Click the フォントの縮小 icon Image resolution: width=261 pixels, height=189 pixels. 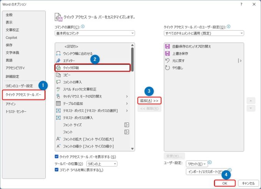click(x=58, y=146)
